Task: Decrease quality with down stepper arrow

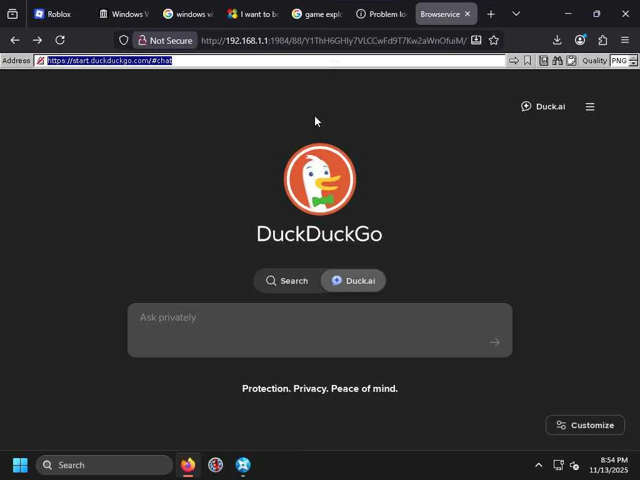Action: 634,64
